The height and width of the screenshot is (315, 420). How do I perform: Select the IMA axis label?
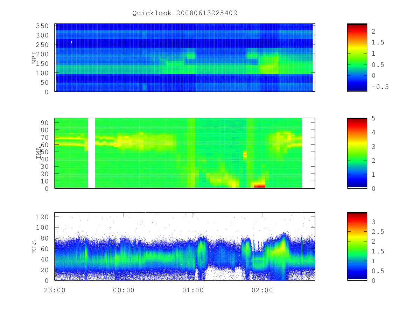point(39,153)
